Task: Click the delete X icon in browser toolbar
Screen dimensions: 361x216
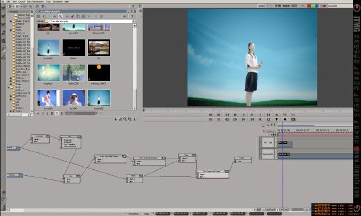Action: point(89,16)
